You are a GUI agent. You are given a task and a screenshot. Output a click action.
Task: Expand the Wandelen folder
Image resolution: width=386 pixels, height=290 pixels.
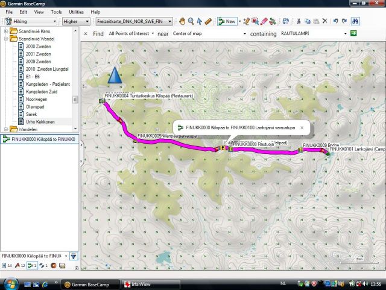(x=6, y=129)
